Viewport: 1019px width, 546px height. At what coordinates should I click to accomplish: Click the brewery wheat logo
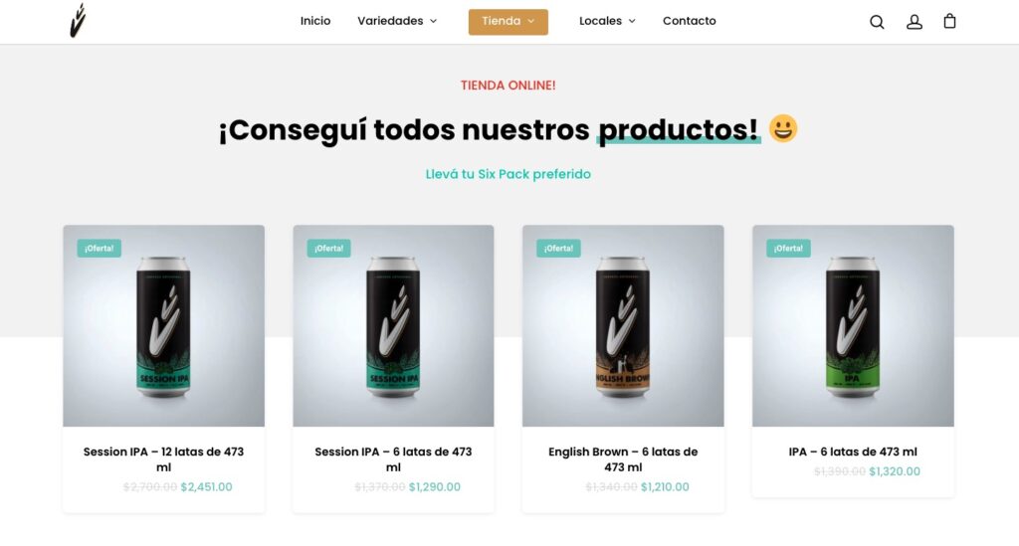pos(78,21)
